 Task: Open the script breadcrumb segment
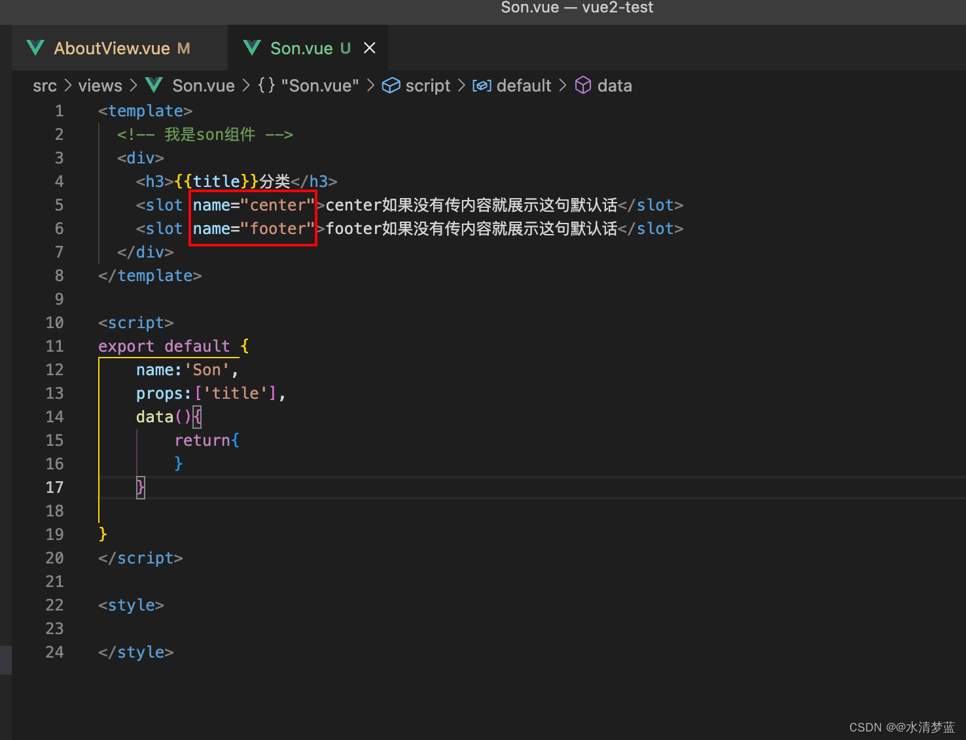coord(428,86)
